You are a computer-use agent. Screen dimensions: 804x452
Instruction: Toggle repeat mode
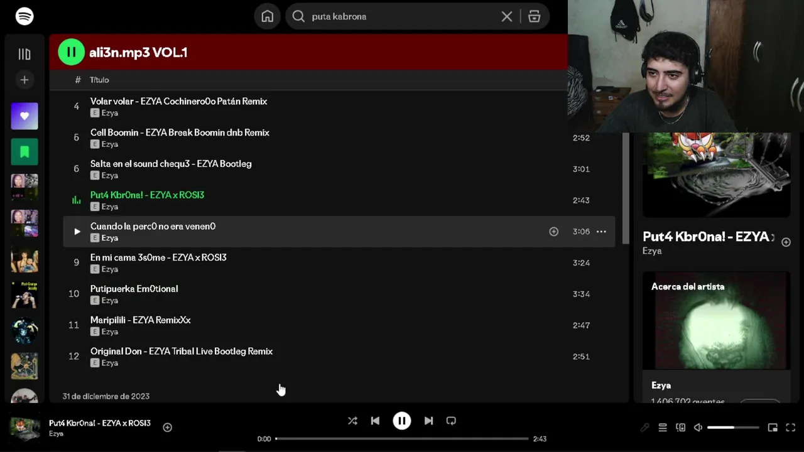click(451, 421)
